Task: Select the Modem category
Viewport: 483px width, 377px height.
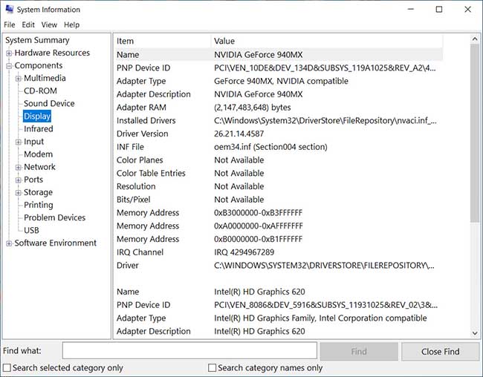Action: [x=38, y=154]
